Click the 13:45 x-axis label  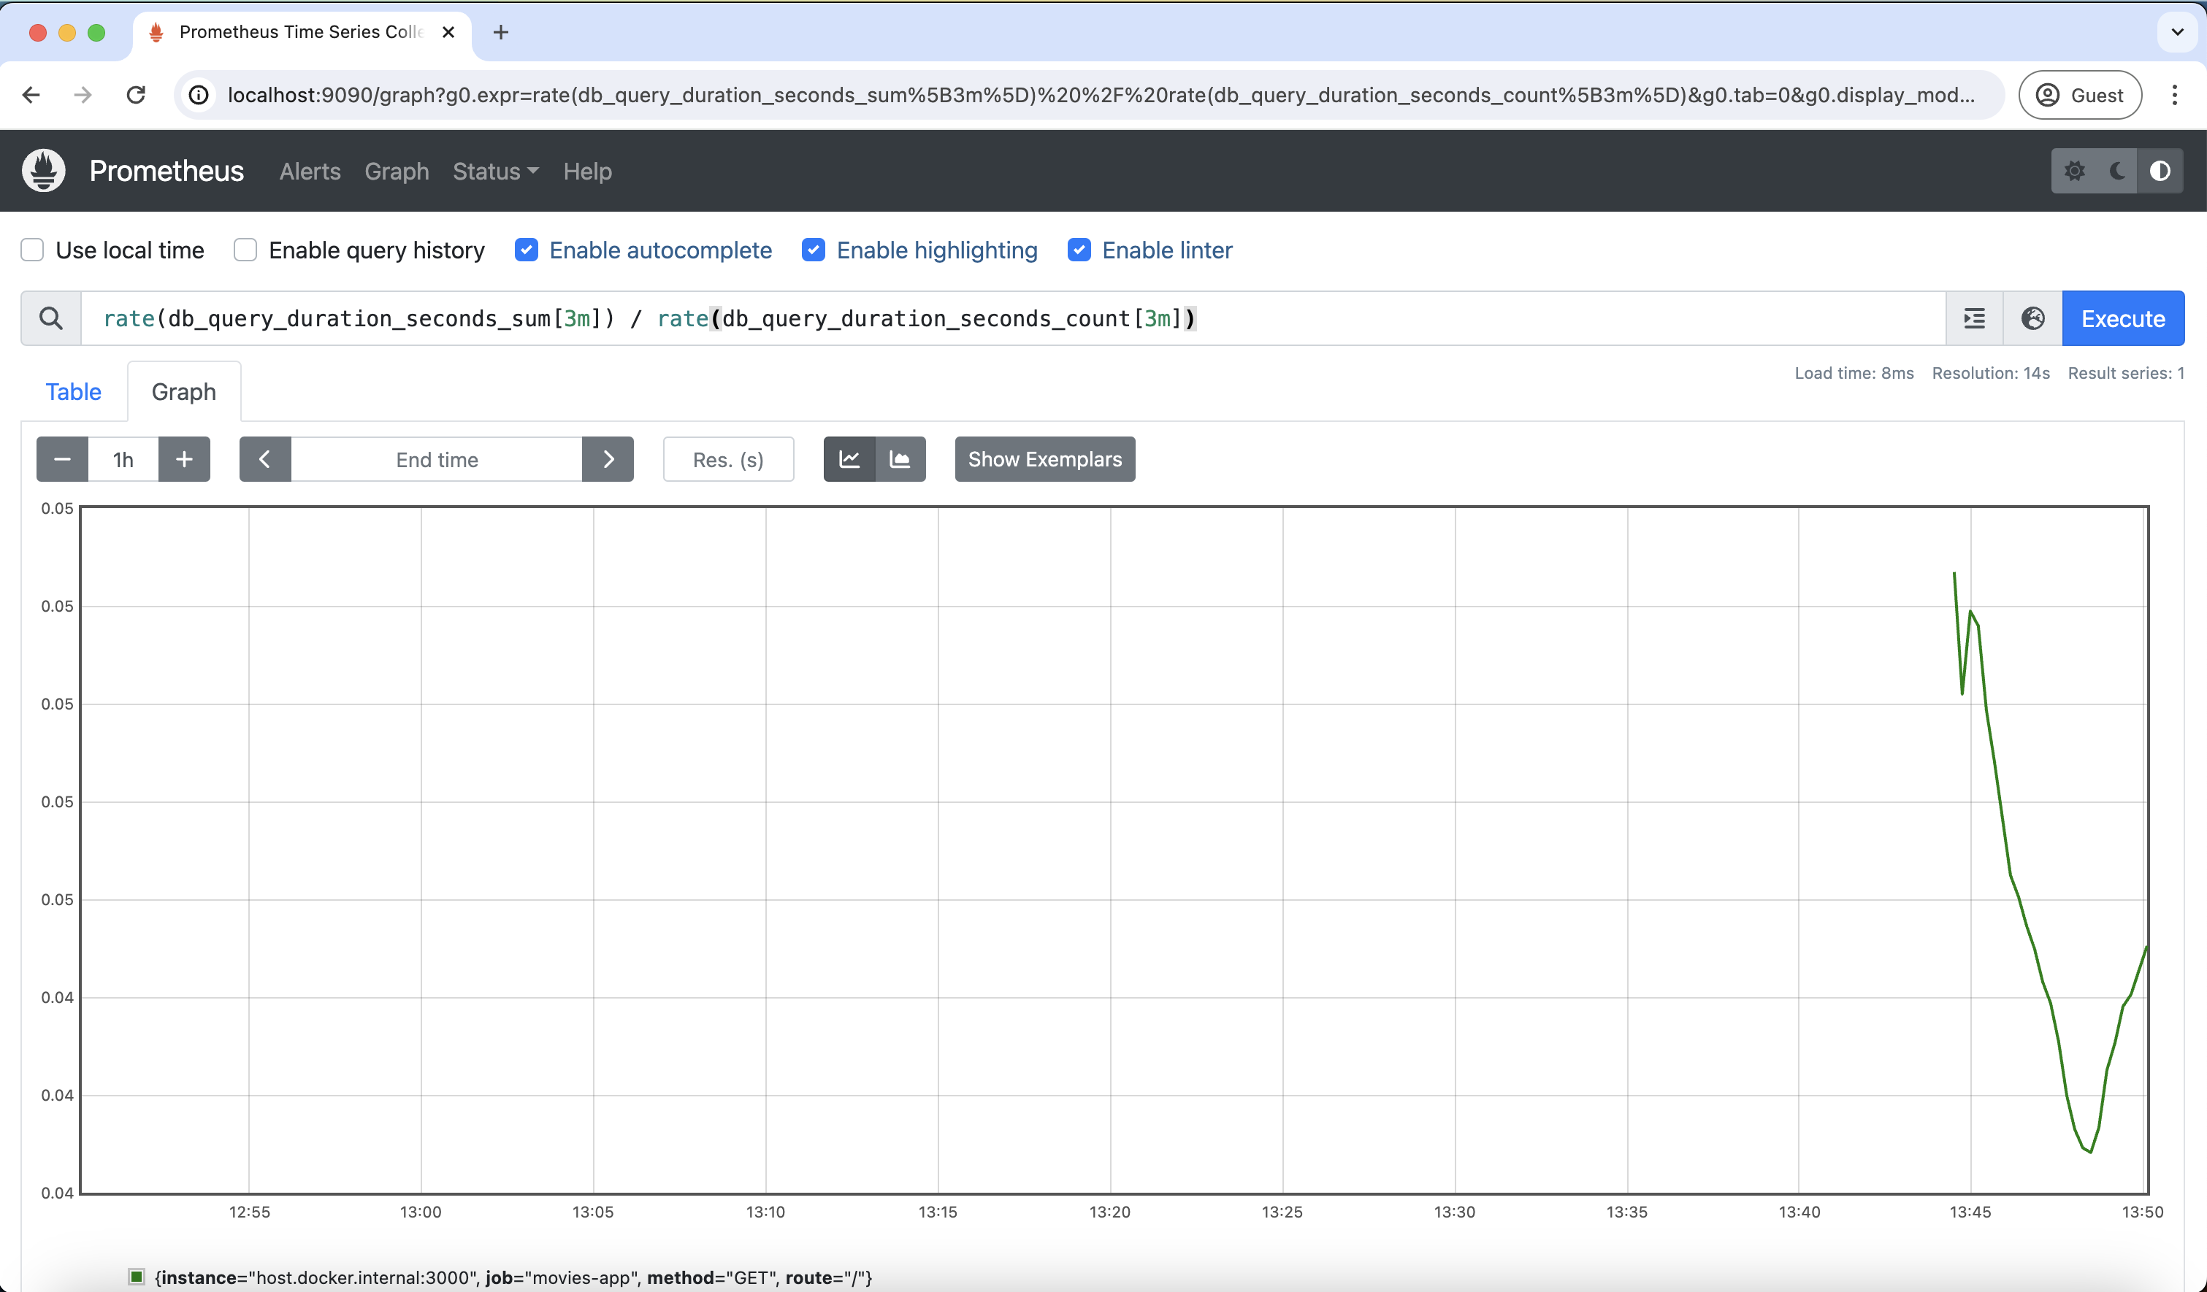(x=1970, y=1212)
